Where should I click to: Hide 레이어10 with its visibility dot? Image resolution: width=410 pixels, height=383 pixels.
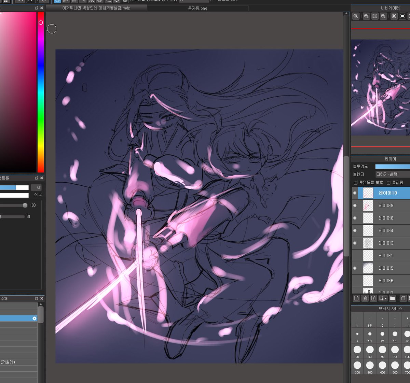pos(355,193)
